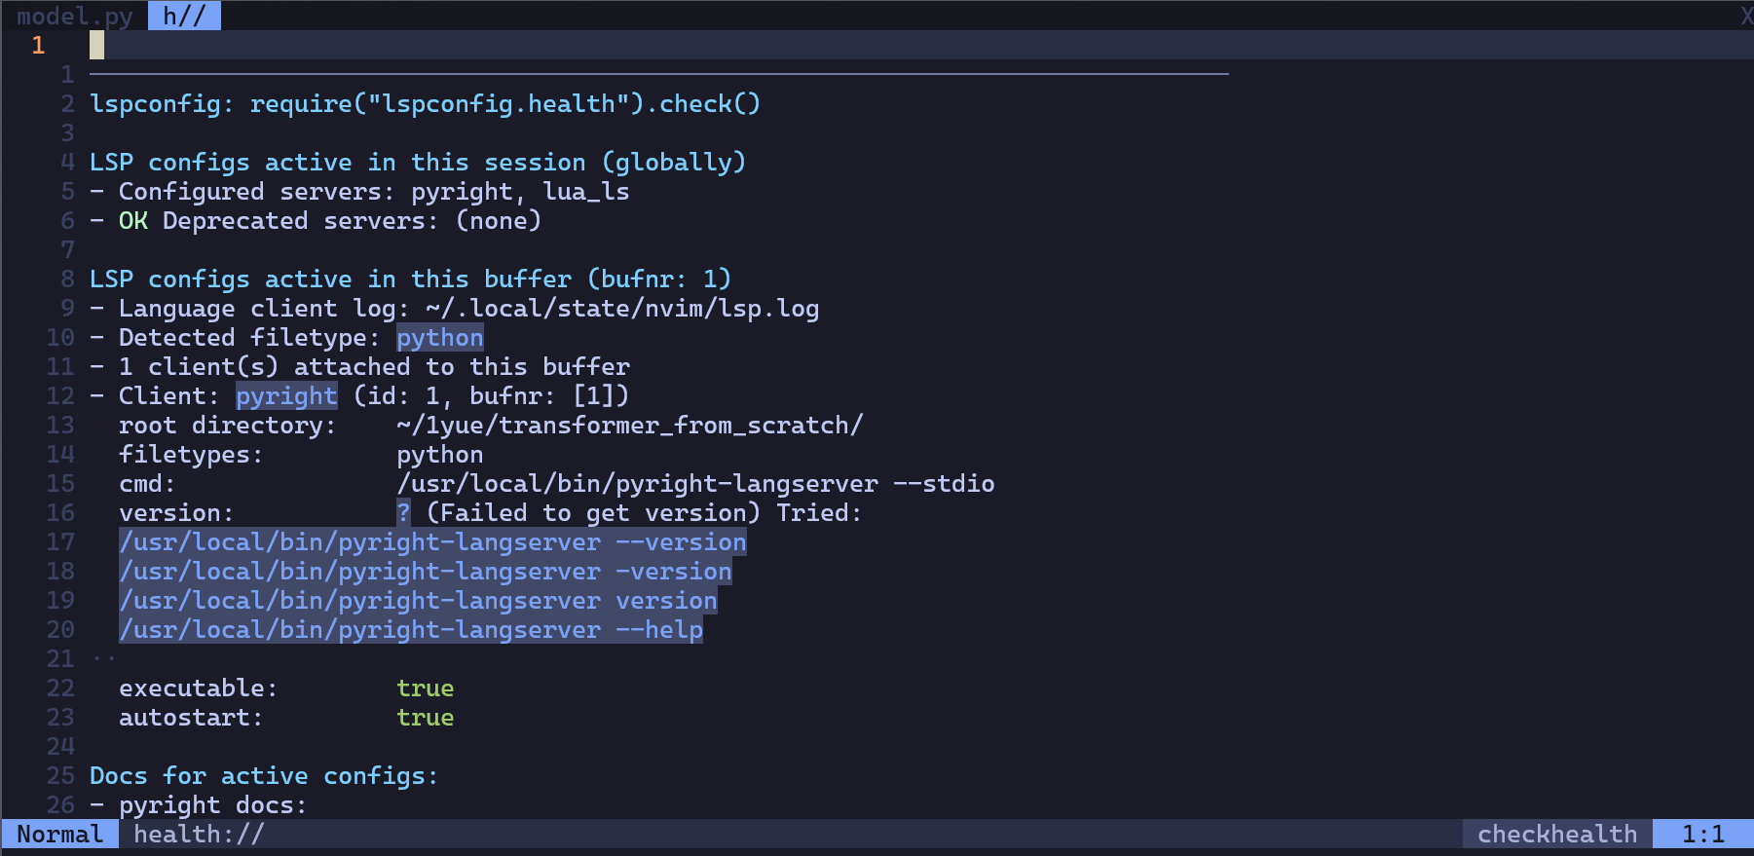
Task: Click the Docs for active configs heading
Action: coord(264,776)
